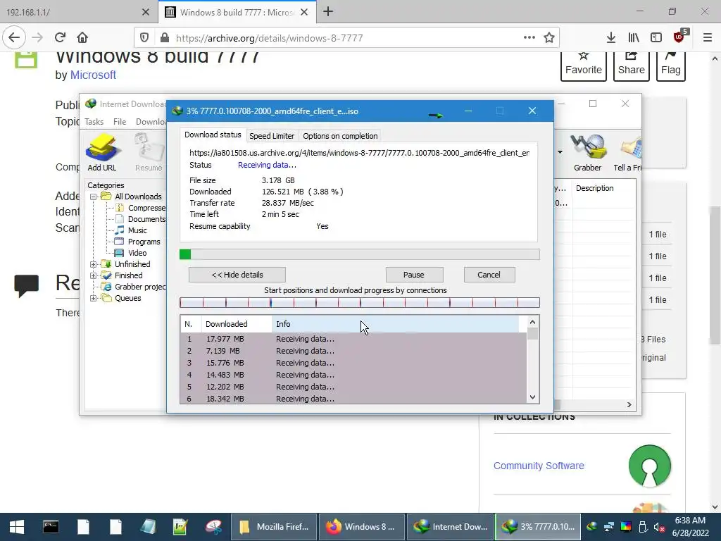Click tracking protection shield icon
Viewport: 721px width, 541px height.
[x=144, y=38]
